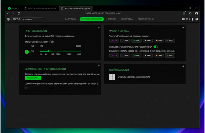Toggle УМНЫЙ ПЕРЕКЛЮЧАТЕЛЬ ЧАСТОТЫ ОПРОСА switch
Image resolution: width=205 pixels, height=133 pixels.
point(156,47)
